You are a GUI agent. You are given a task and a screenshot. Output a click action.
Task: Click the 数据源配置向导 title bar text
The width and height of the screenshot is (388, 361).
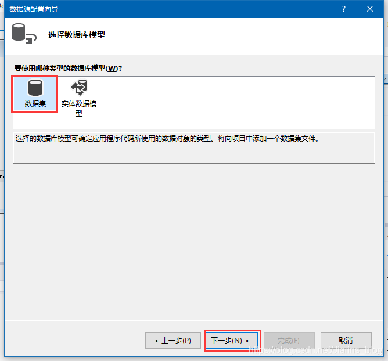point(34,9)
